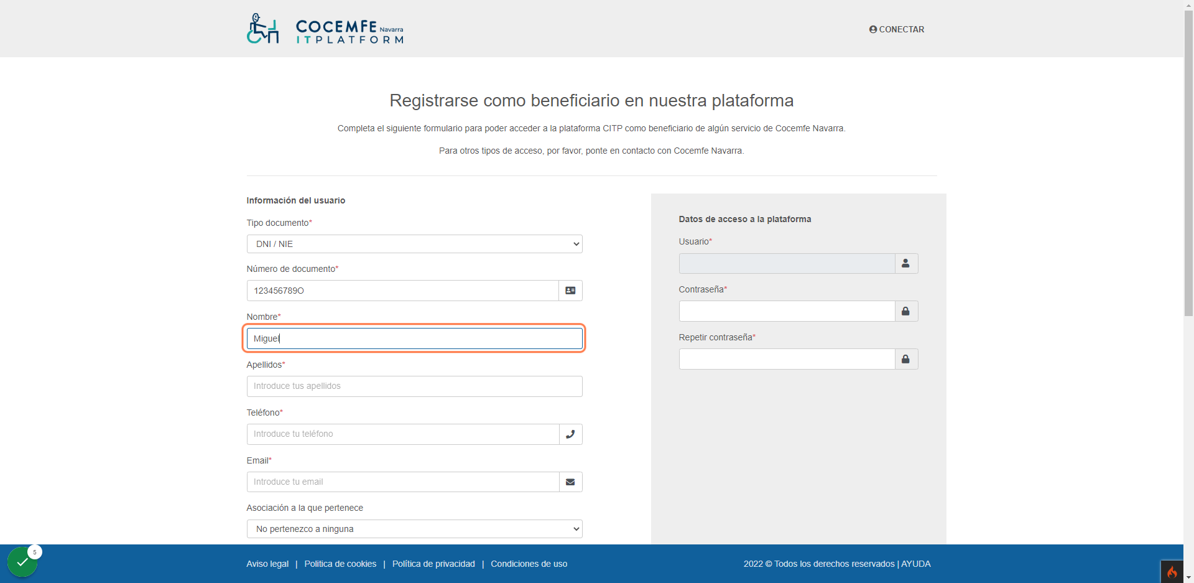Open the Política de cookies link

coord(340,564)
